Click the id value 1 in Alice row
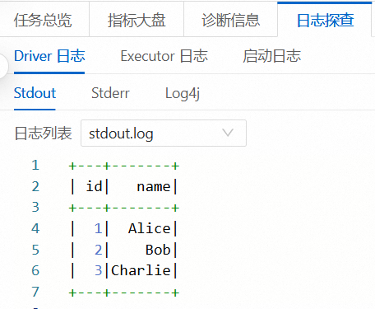Image resolution: width=375 pixels, height=309 pixels. coord(98,228)
